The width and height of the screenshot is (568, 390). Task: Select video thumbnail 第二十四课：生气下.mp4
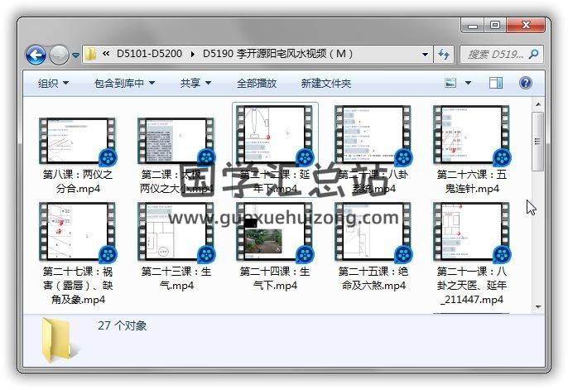click(x=274, y=232)
